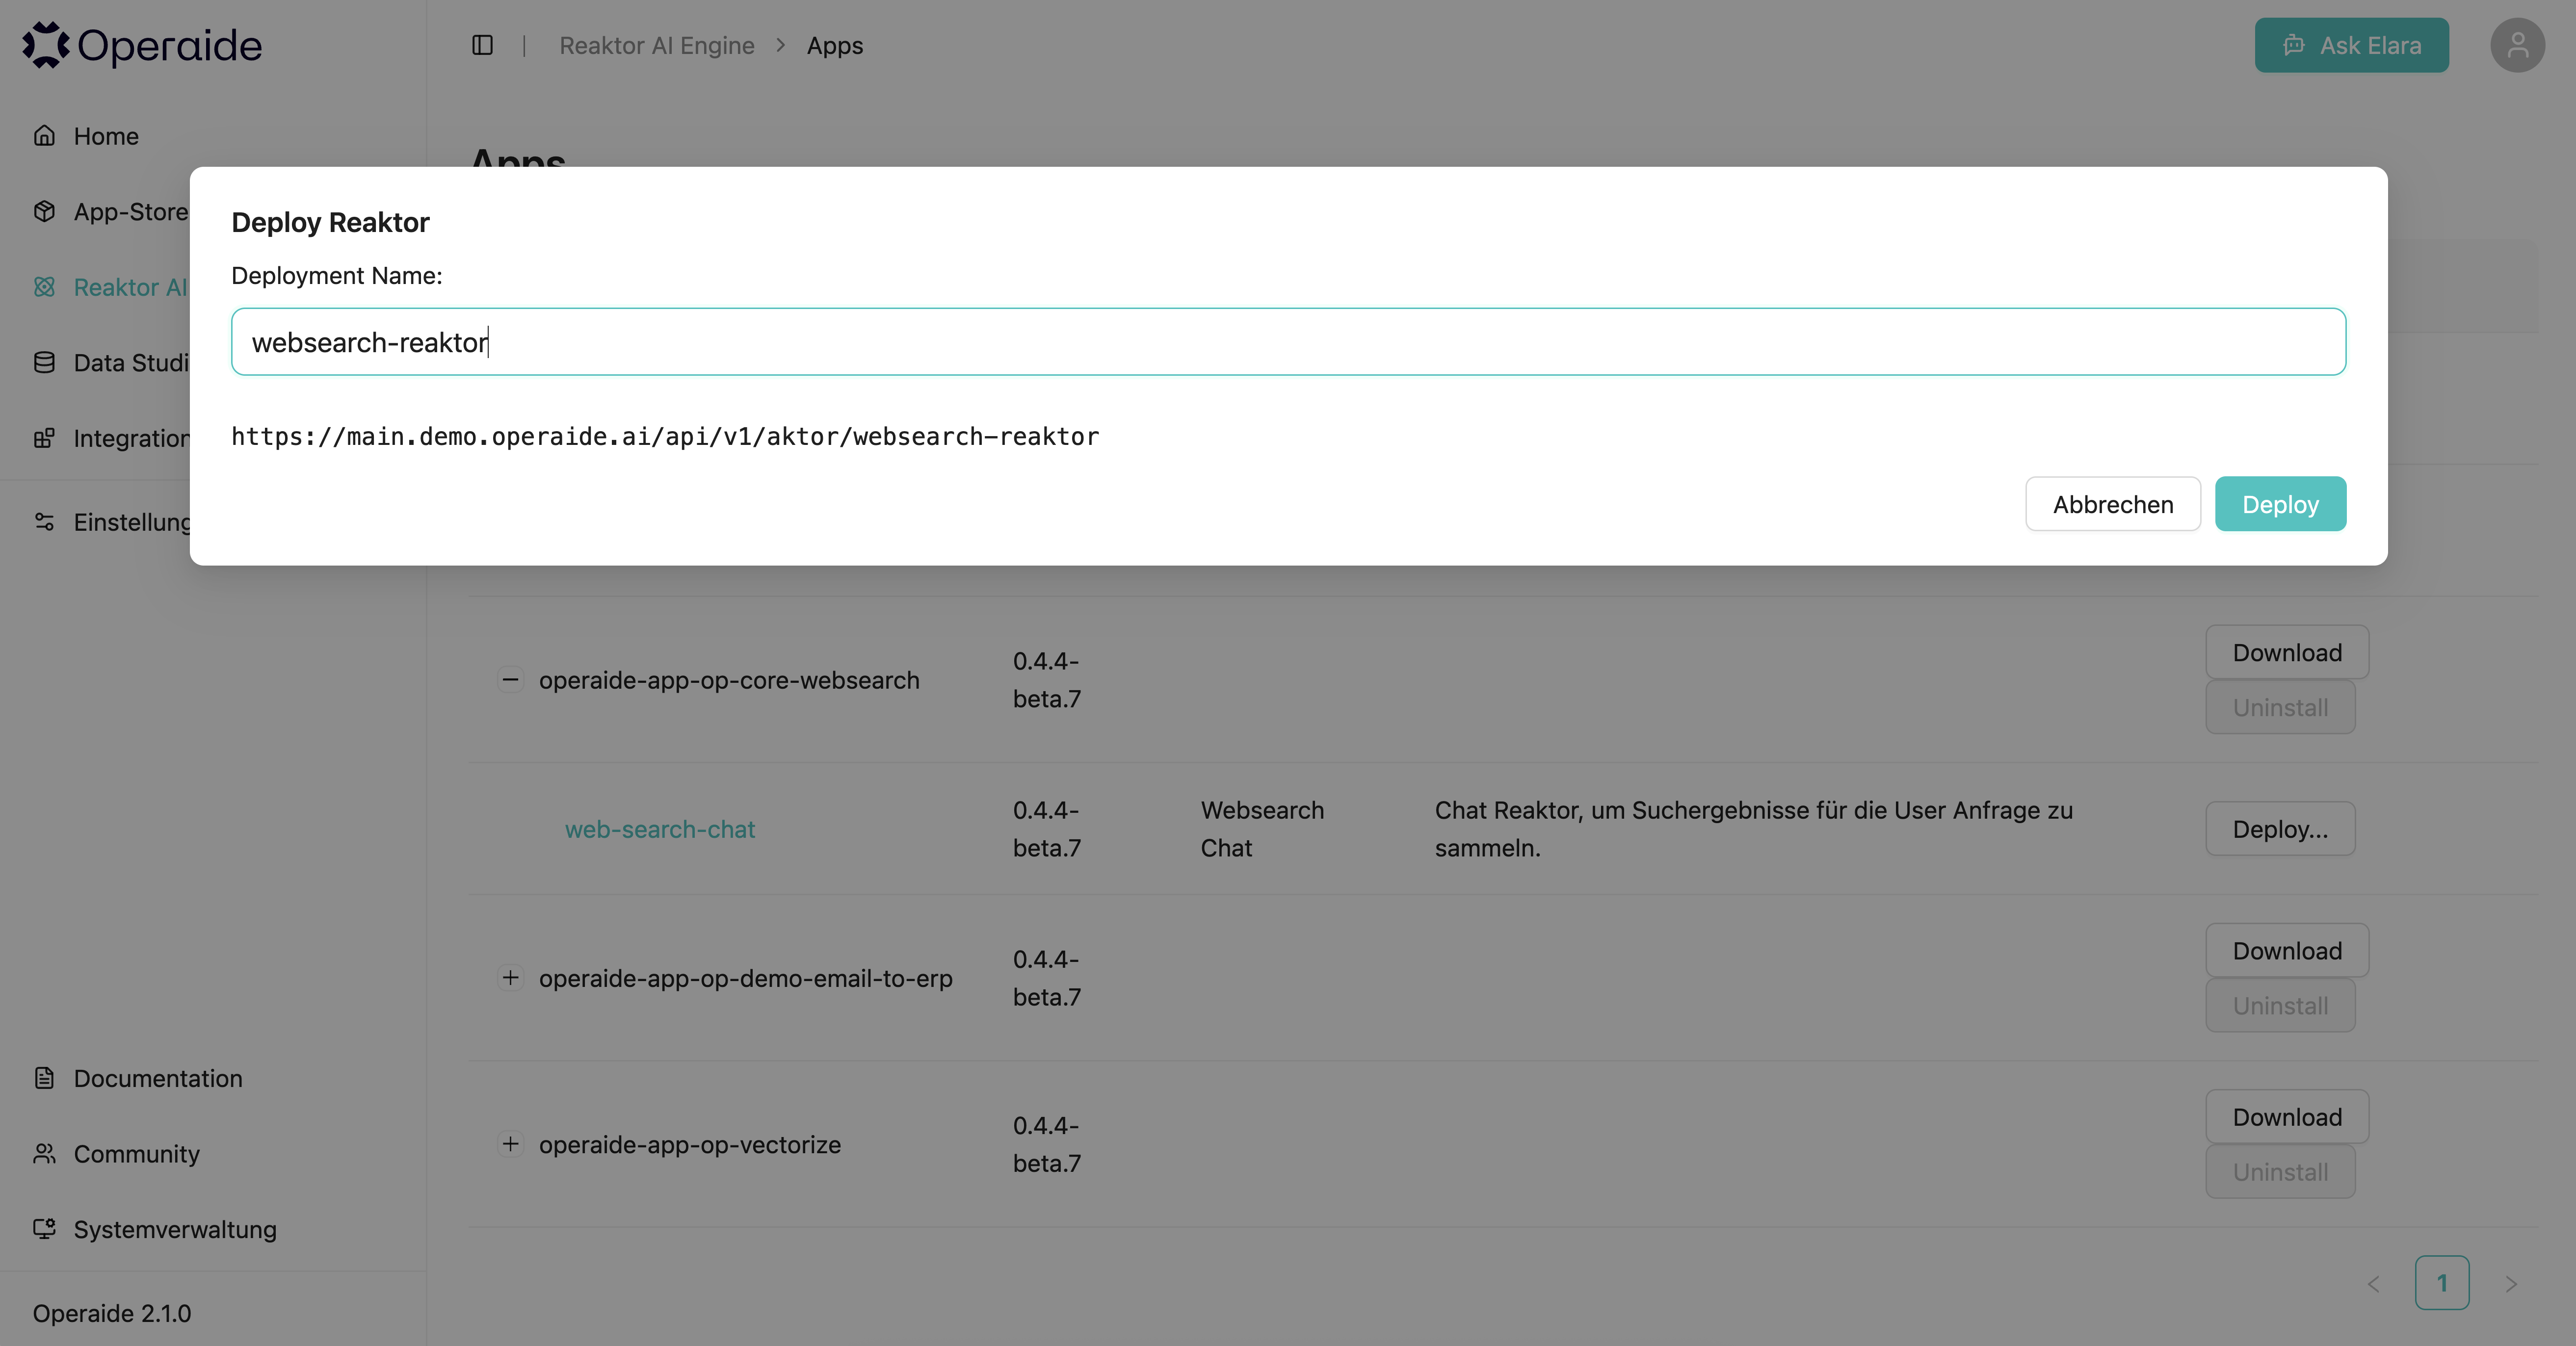This screenshot has width=2576, height=1346.
Task: Click the Deployment Name label
Action: tap(336, 275)
